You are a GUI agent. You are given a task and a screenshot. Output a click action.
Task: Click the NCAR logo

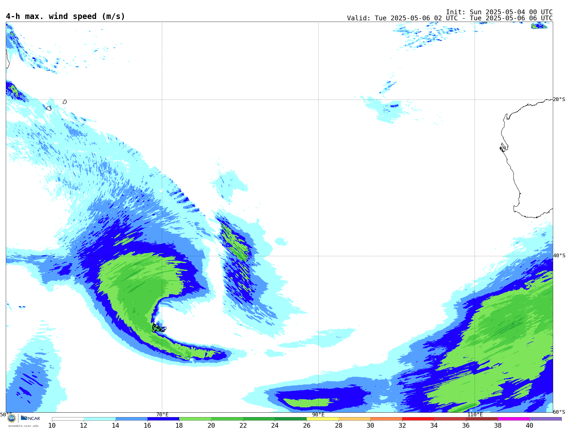click(30, 418)
